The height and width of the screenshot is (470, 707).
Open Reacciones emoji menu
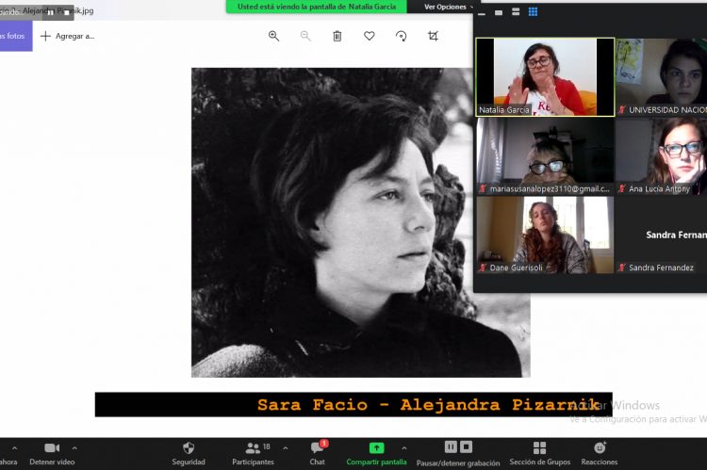[x=600, y=448]
